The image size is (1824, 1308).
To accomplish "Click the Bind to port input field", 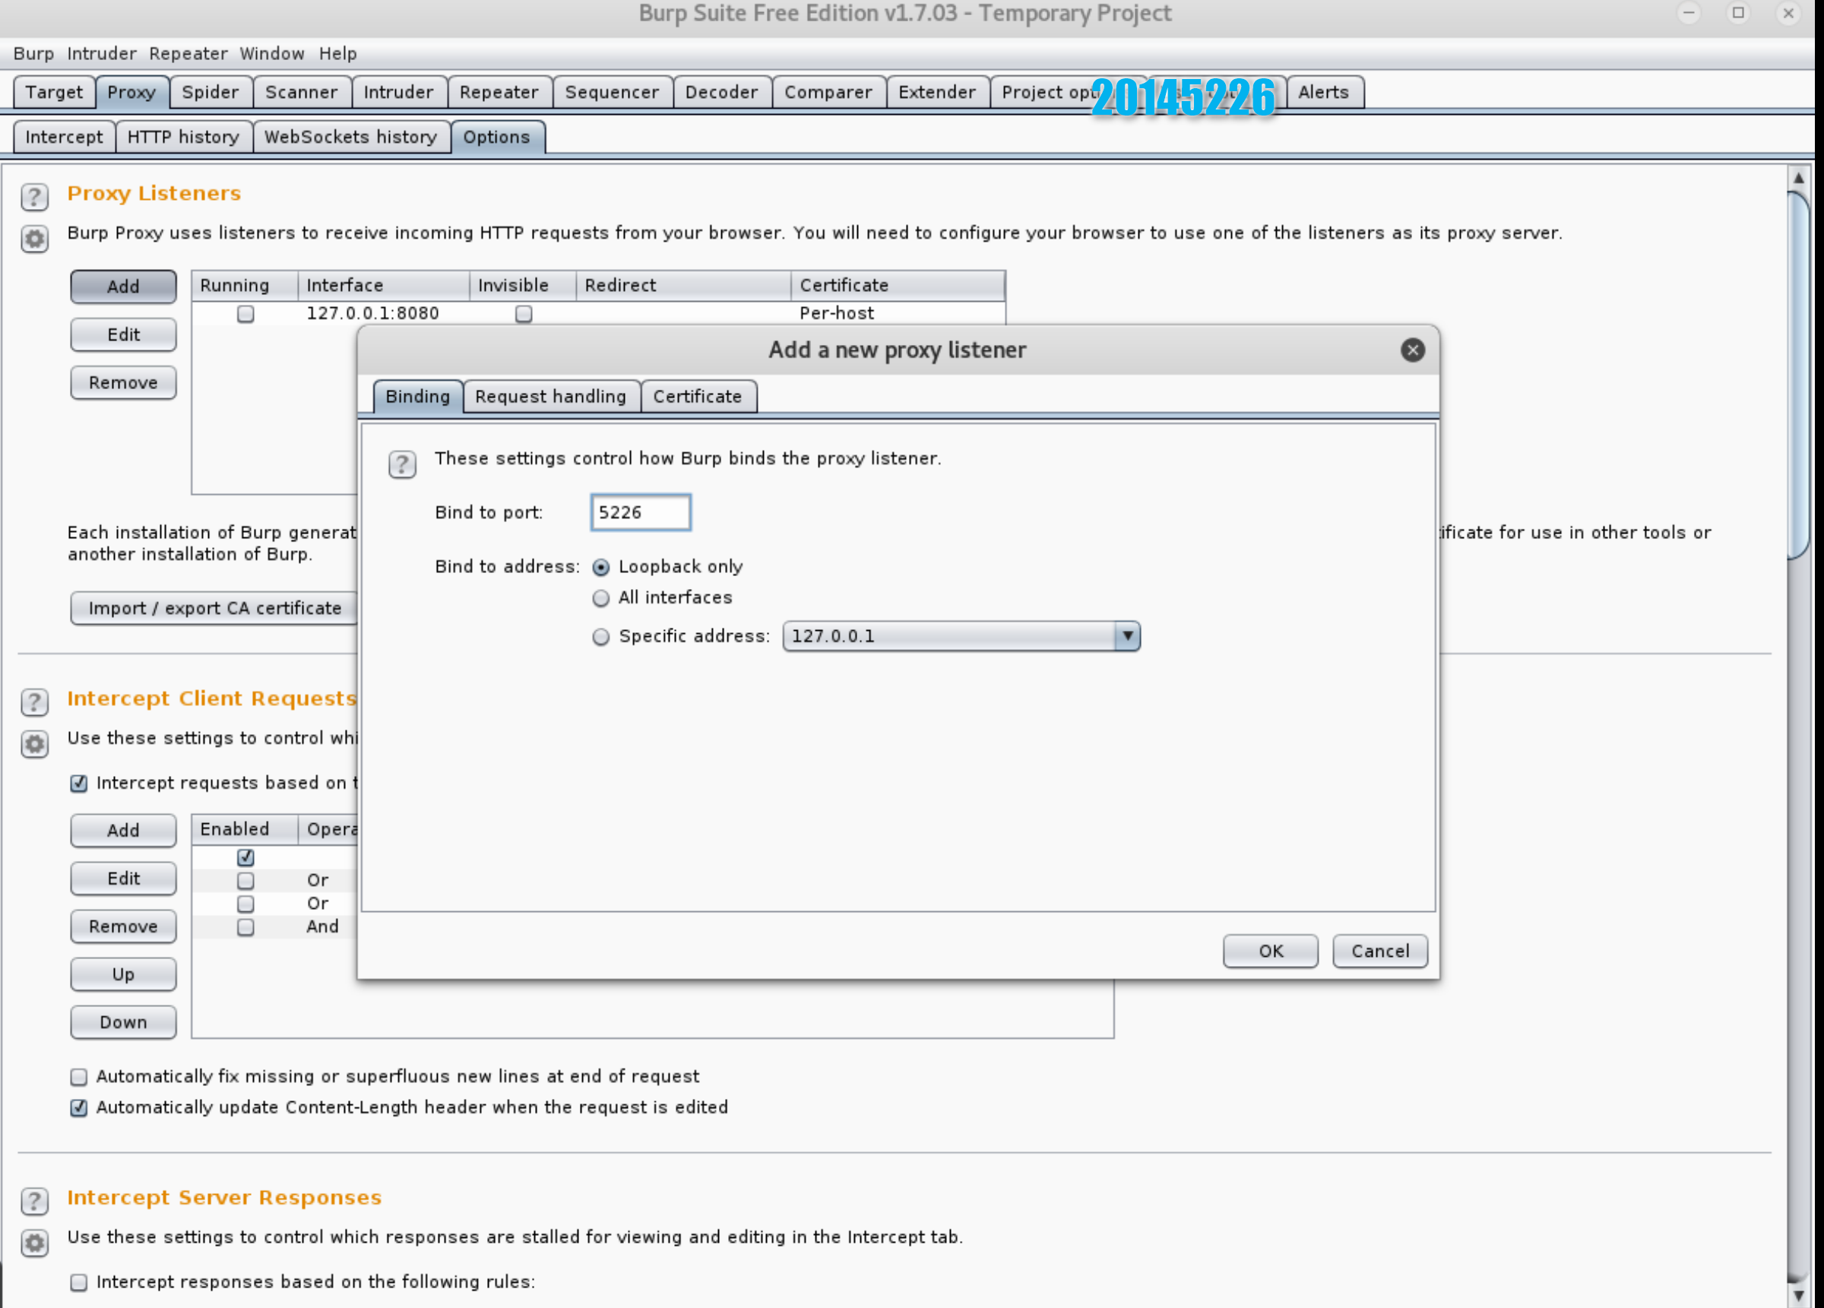I will [x=641, y=512].
